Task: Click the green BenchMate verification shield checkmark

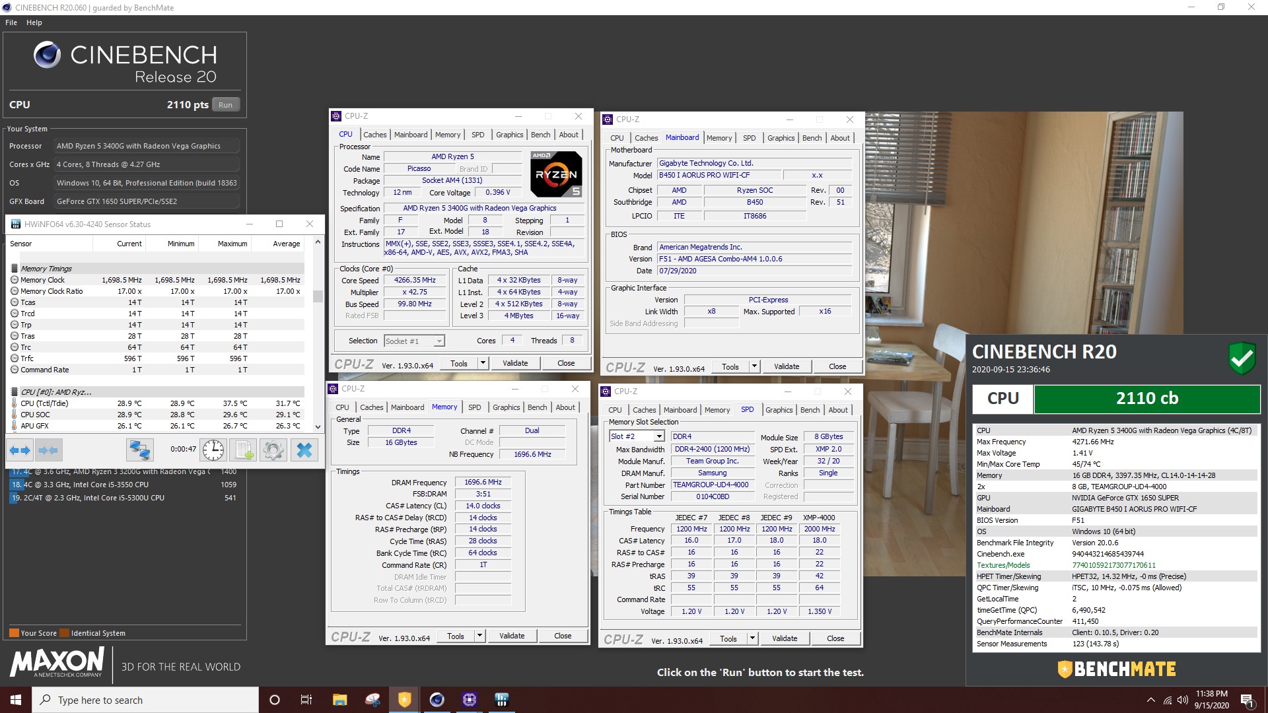Action: pos(1242,358)
